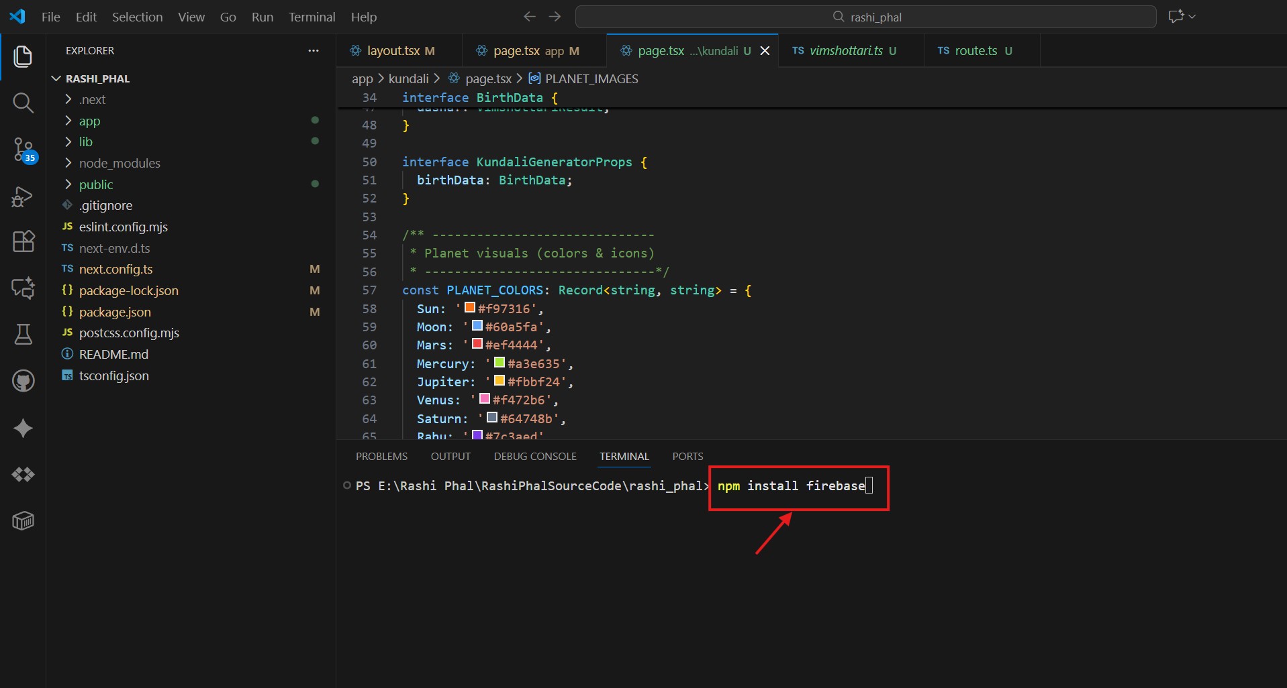
Task: Open the GitHub view in activity bar
Action: (x=23, y=381)
